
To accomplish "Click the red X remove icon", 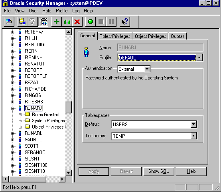I will (x=77, y=22).
